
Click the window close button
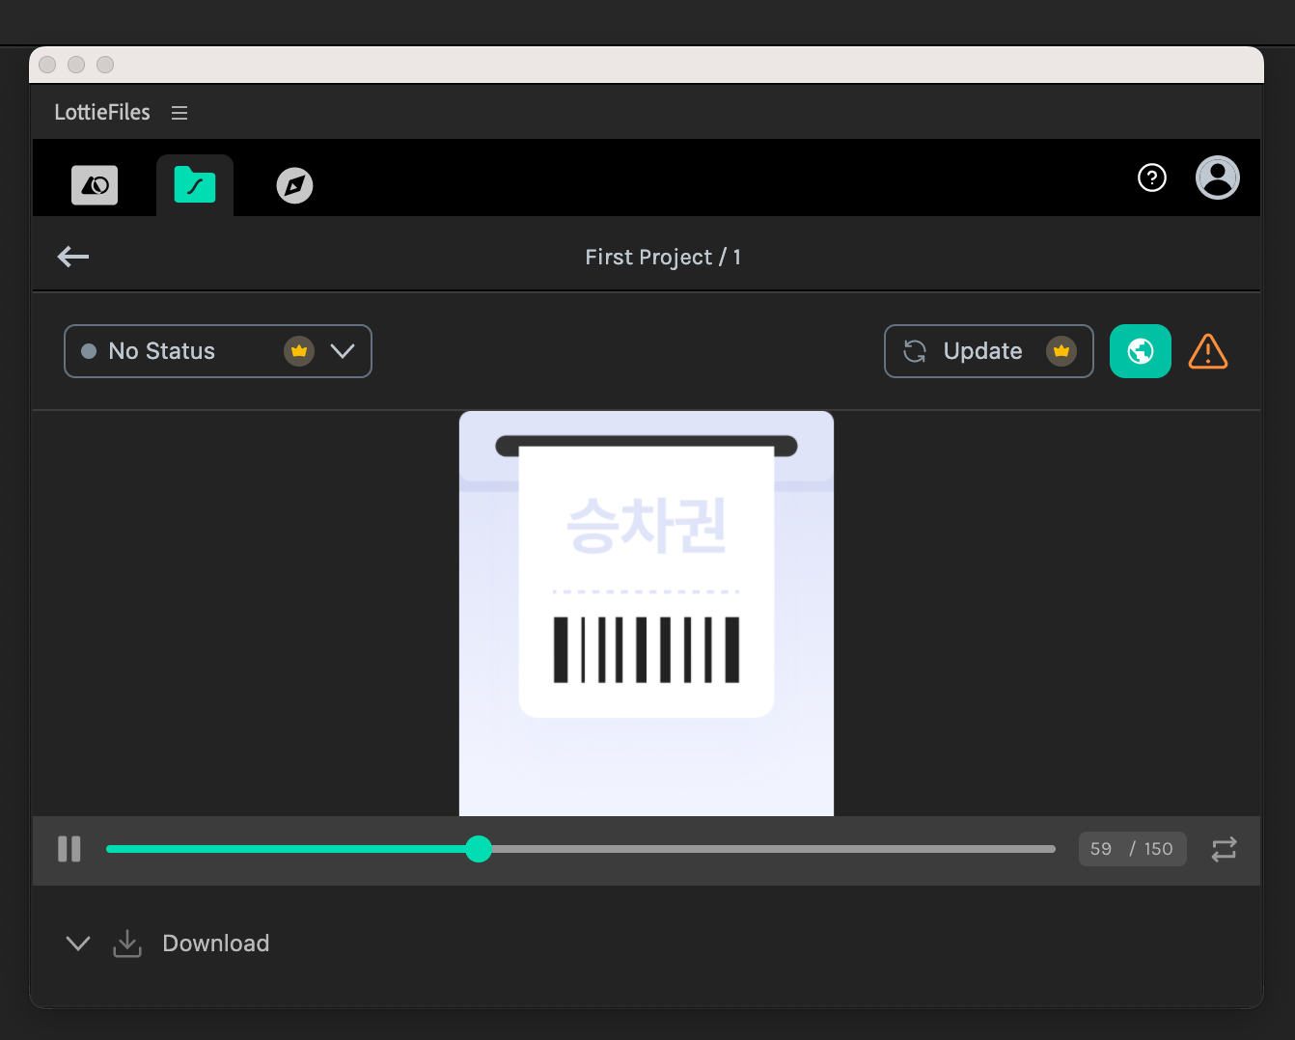pyautogui.click(x=47, y=65)
